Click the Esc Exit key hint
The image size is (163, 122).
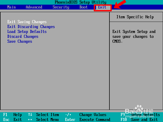click(x=12, y=120)
